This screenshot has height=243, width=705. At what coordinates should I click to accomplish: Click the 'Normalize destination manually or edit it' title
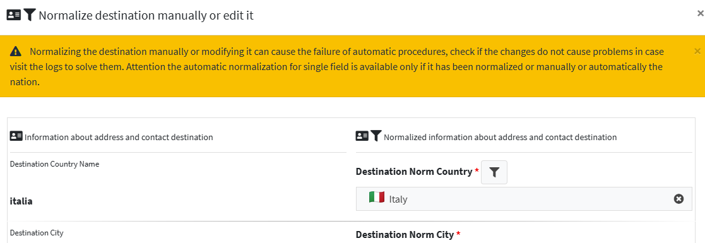point(146,15)
